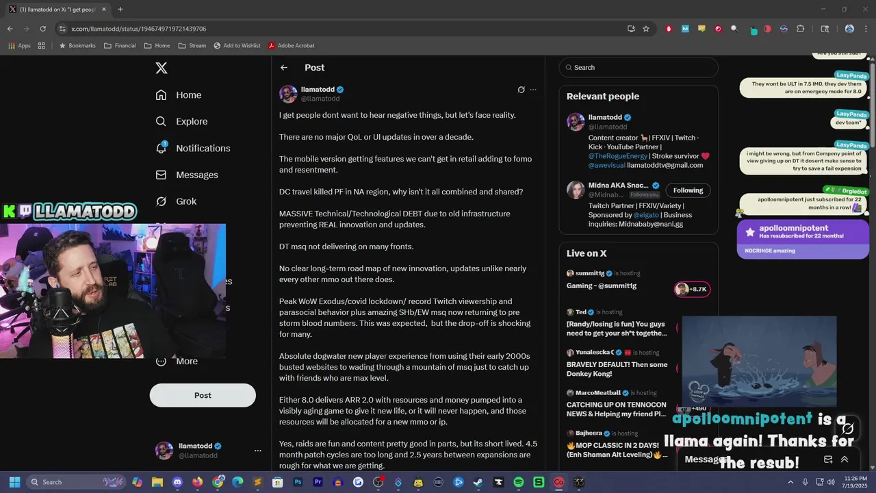876x493 pixels.
Task: Go to the Explore page
Action: tap(181, 121)
